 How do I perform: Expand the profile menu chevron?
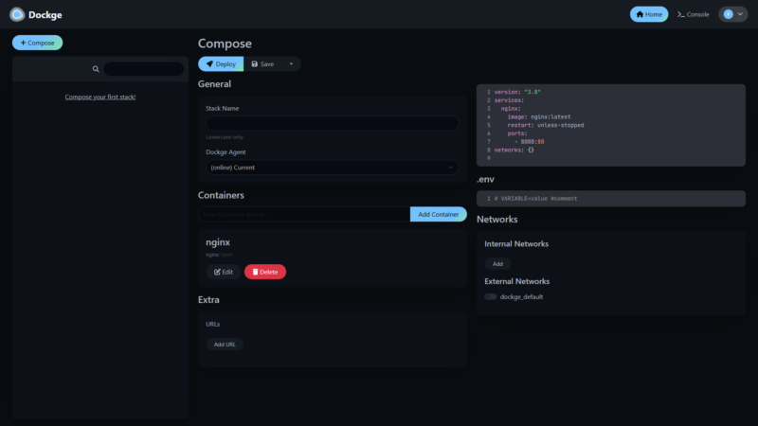[740, 14]
